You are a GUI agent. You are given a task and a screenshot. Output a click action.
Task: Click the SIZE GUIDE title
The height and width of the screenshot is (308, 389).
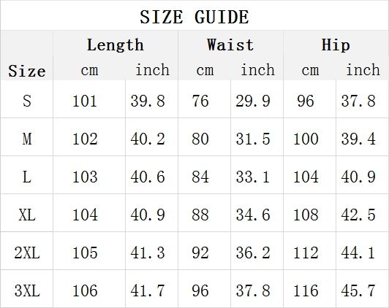pyautogui.click(x=194, y=17)
